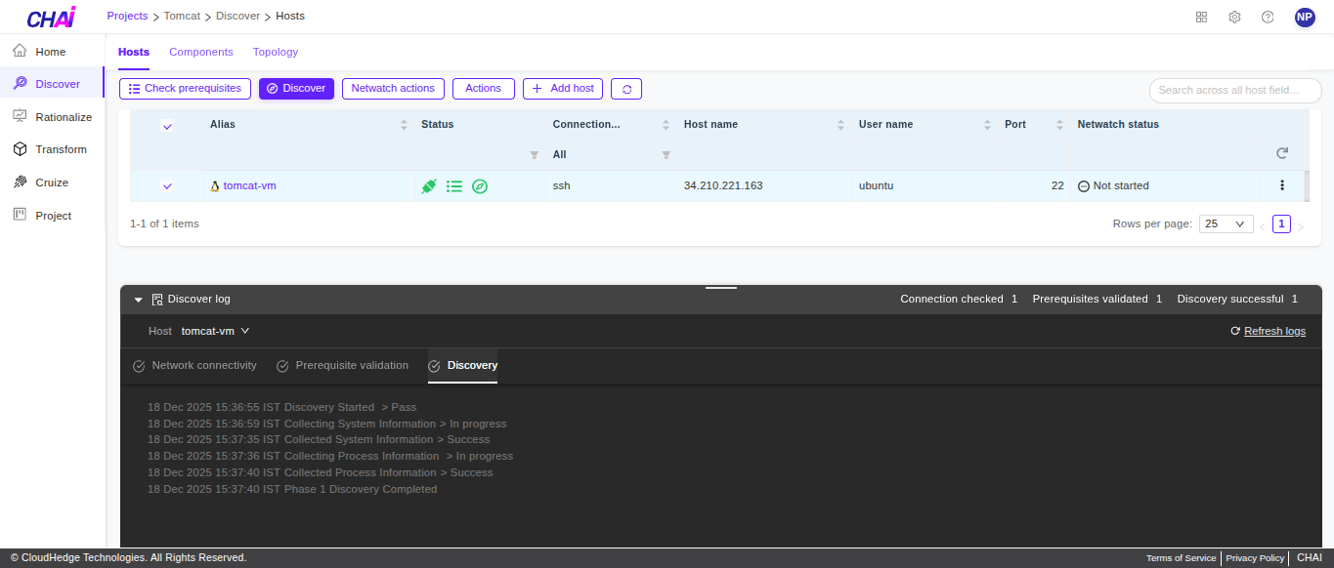Screen dimensions: 1334x568
Task: Sort by the Host name column
Action: [840, 125]
